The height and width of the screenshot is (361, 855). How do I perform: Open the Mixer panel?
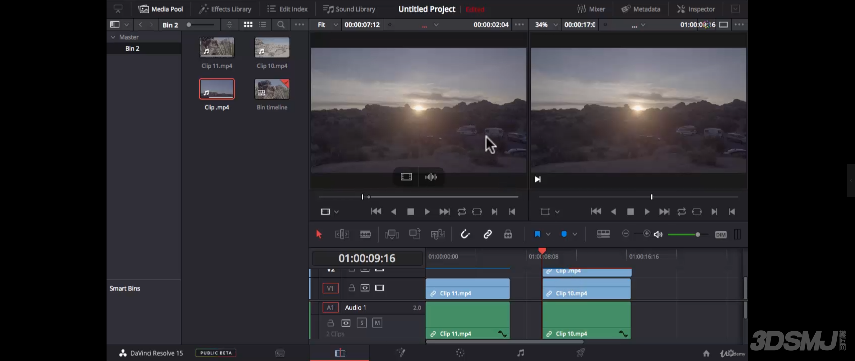(591, 9)
